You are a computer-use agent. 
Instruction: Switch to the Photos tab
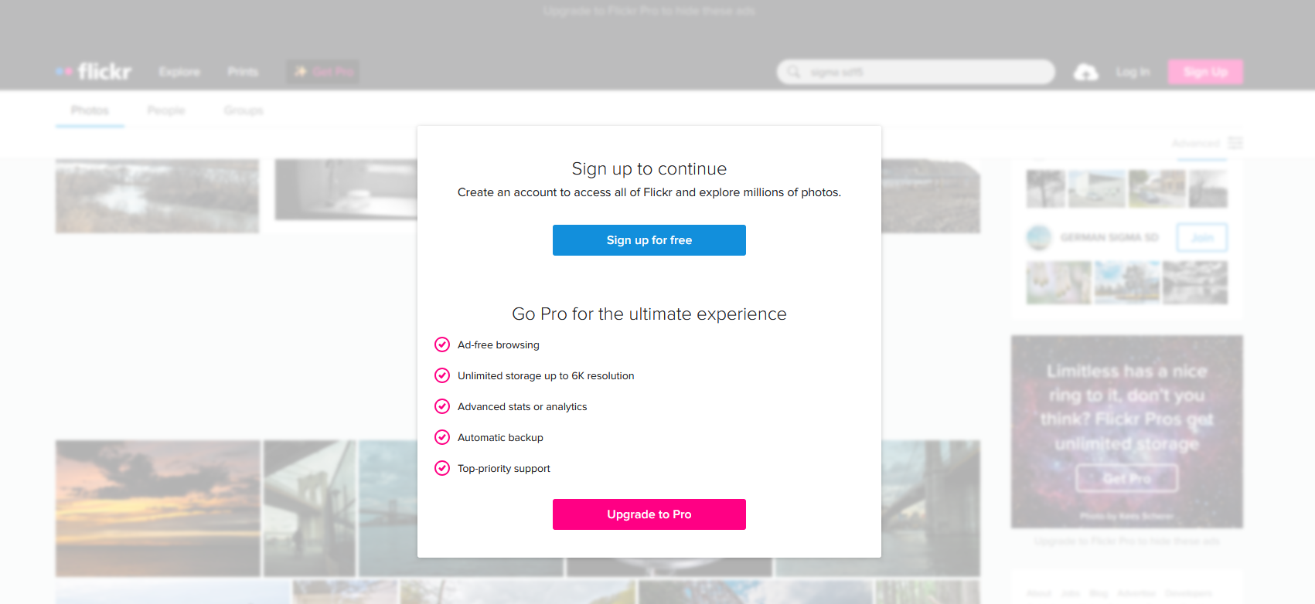90,110
